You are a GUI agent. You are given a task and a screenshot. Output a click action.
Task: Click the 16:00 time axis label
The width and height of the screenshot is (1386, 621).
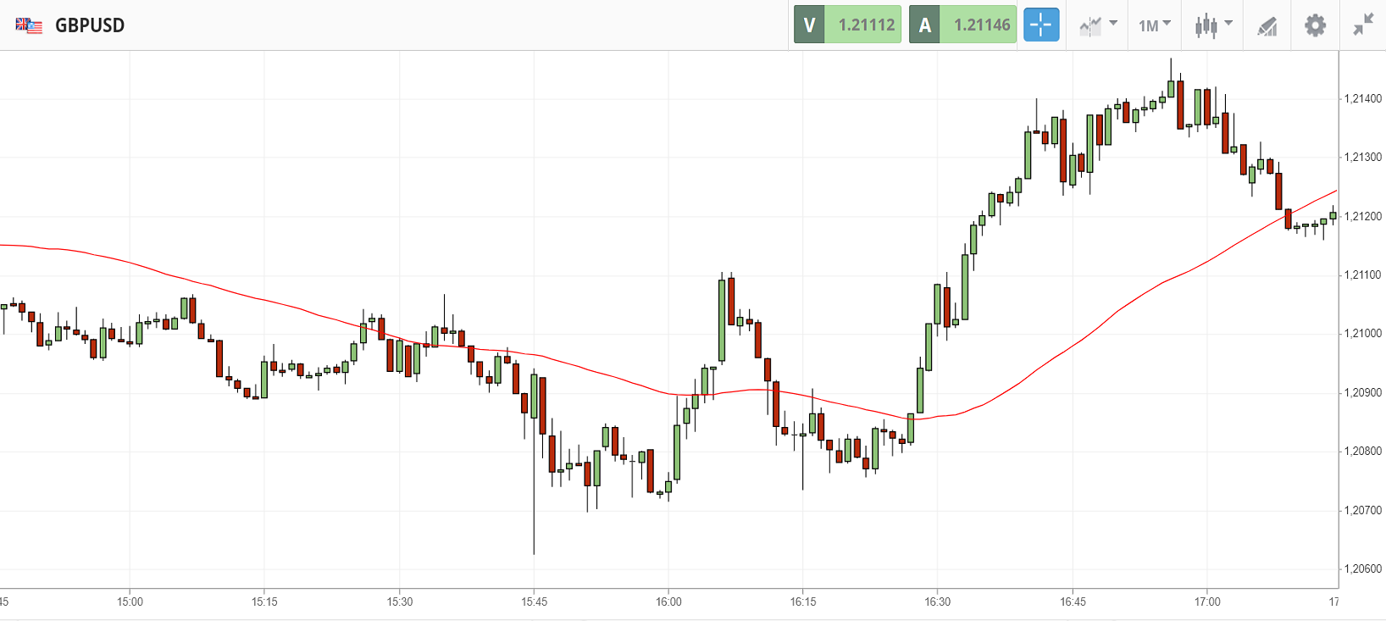pyautogui.click(x=668, y=602)
